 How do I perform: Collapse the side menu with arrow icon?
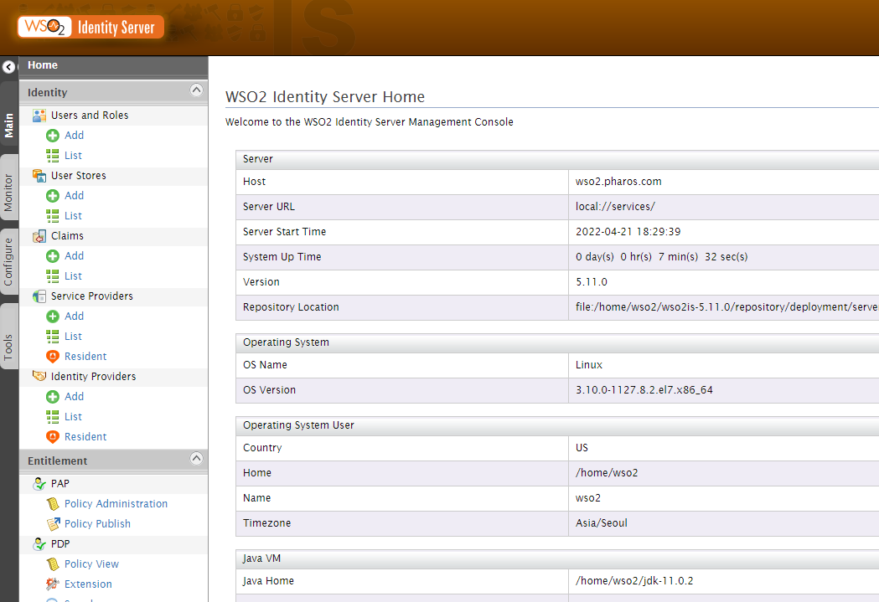8,67
